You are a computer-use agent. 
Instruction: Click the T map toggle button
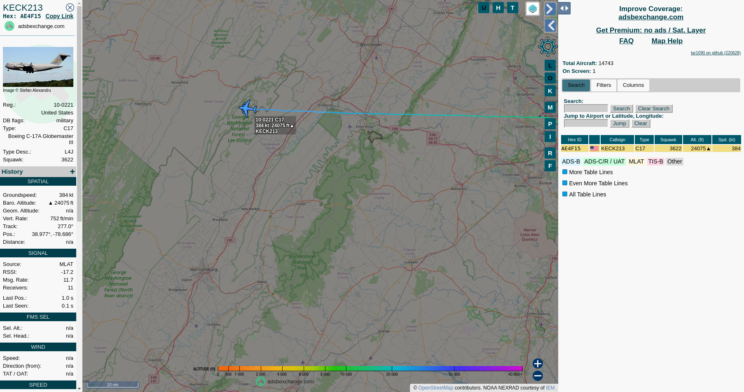(512, 7)
